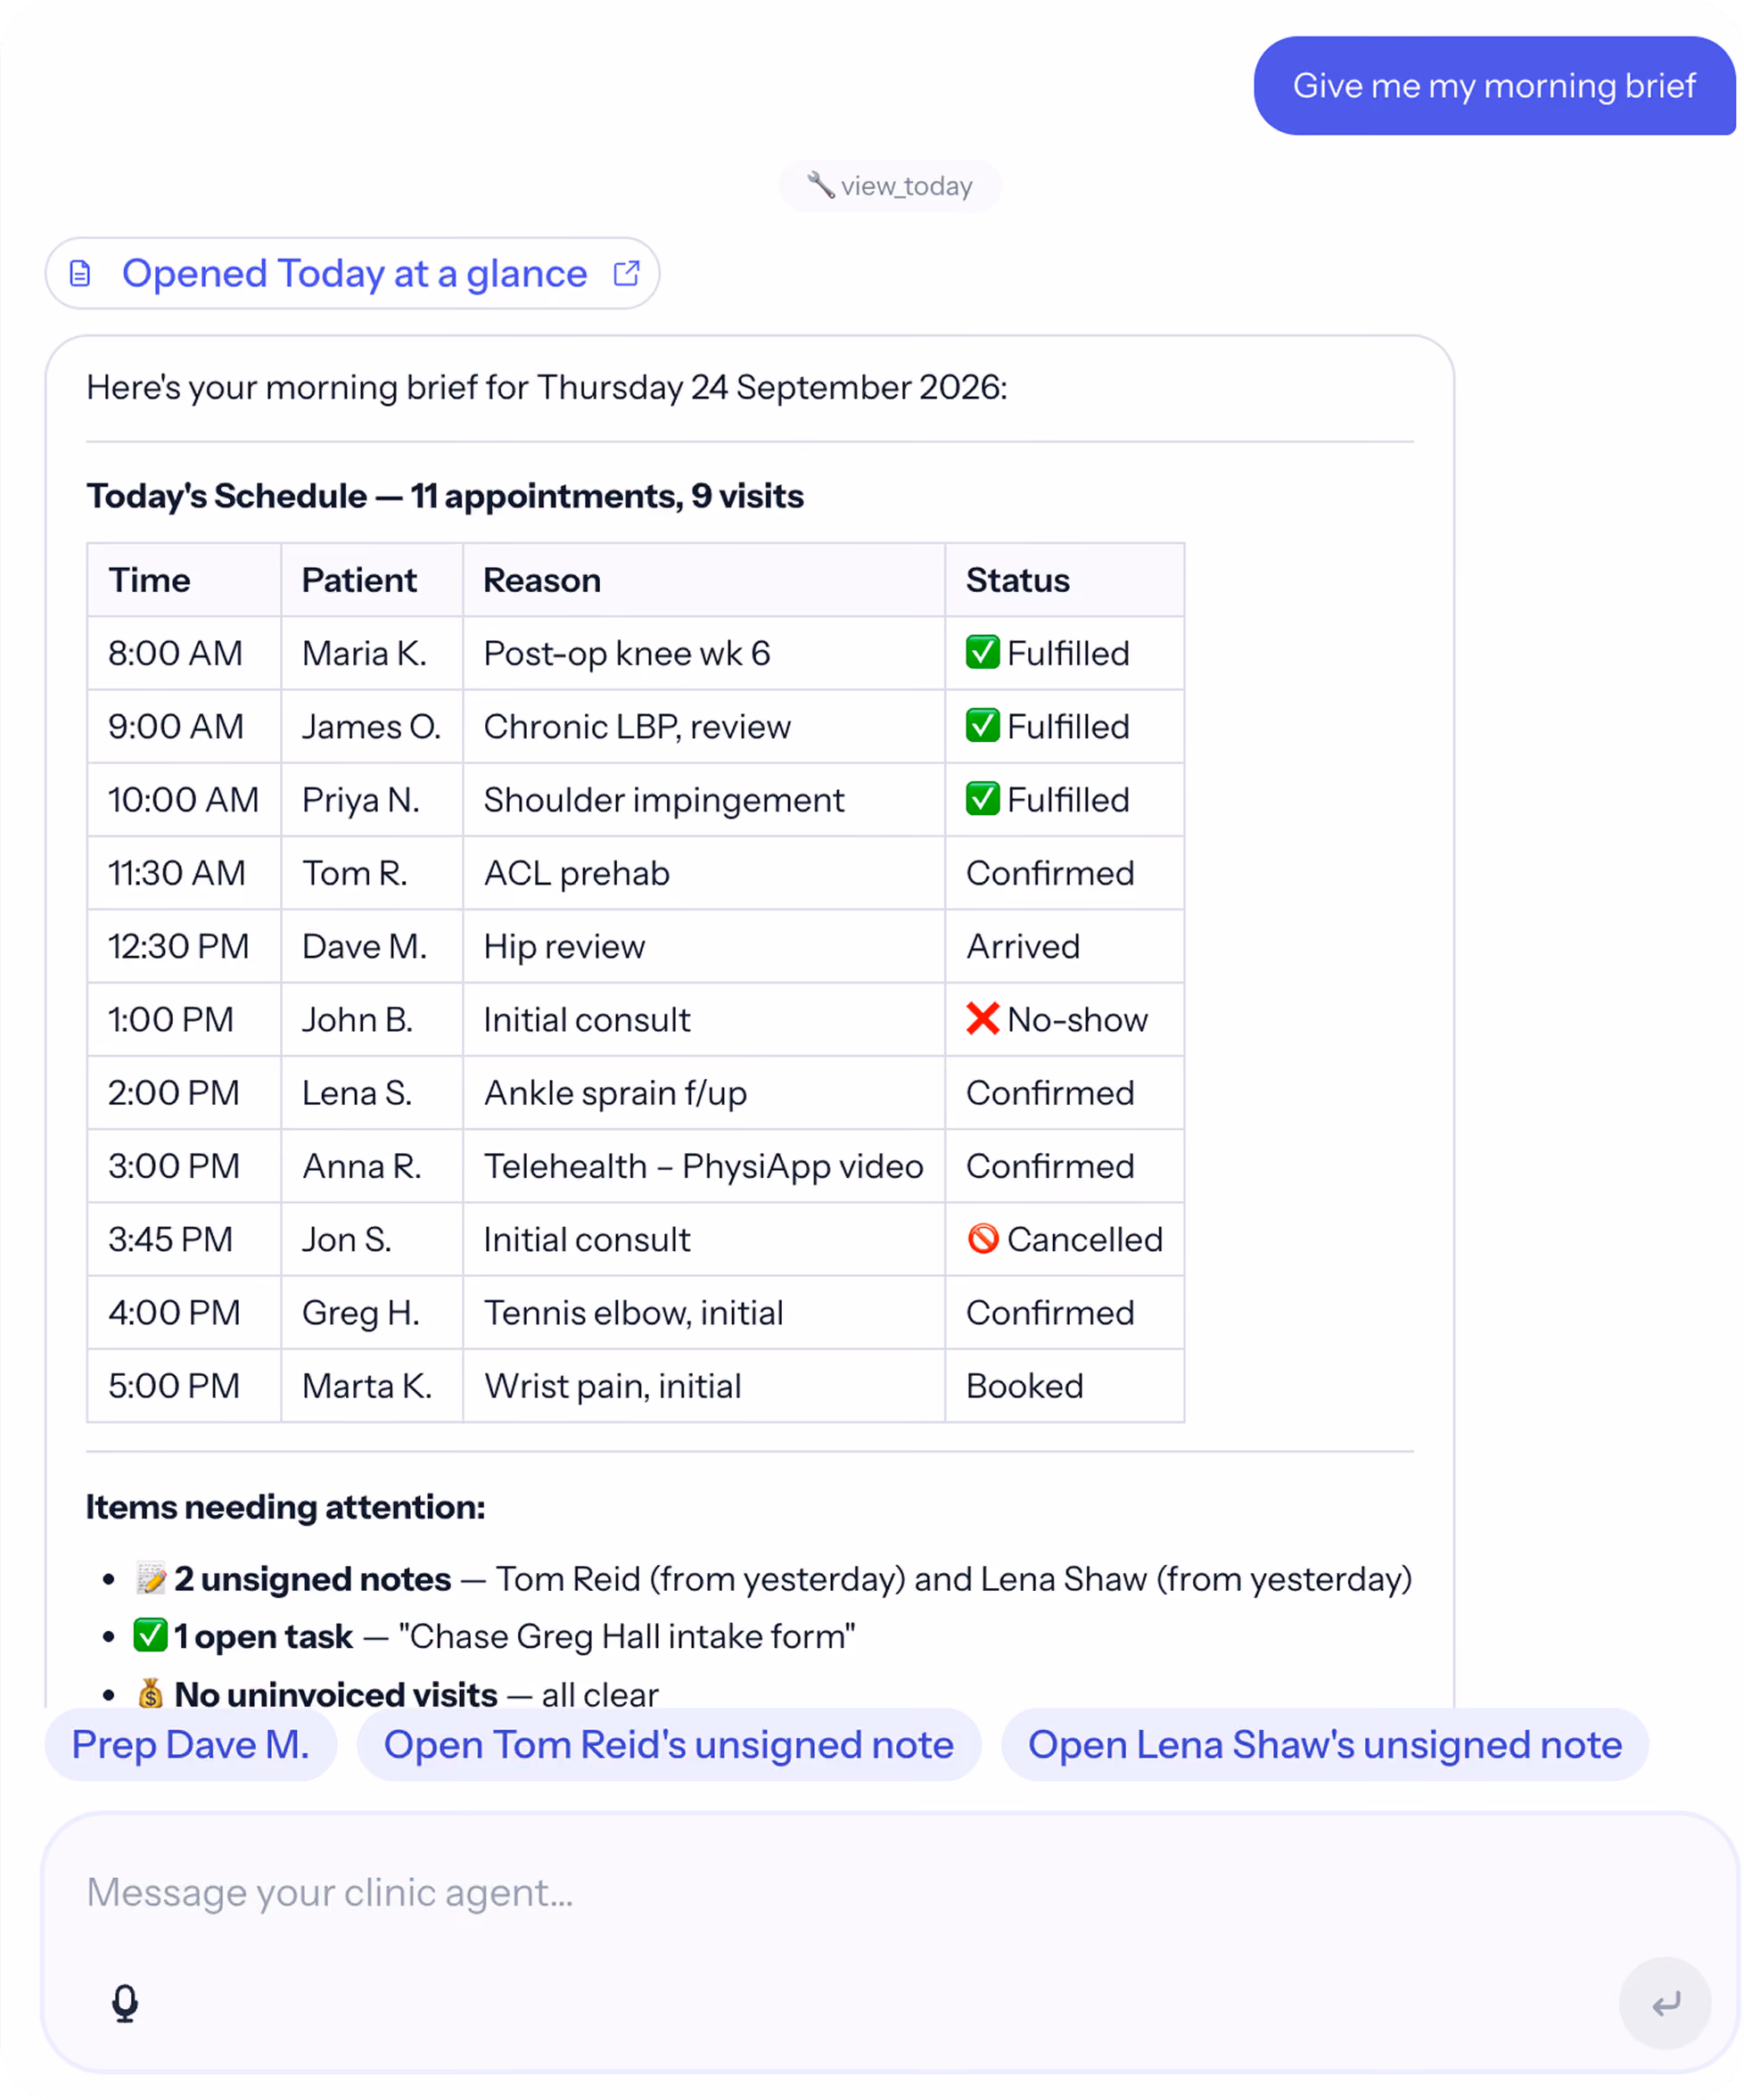Click the document icon in Opened Today chip

80,273
